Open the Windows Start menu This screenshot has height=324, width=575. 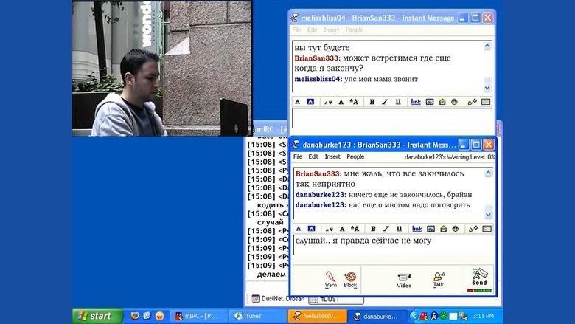pyautogui.click(x=97, y=316)
